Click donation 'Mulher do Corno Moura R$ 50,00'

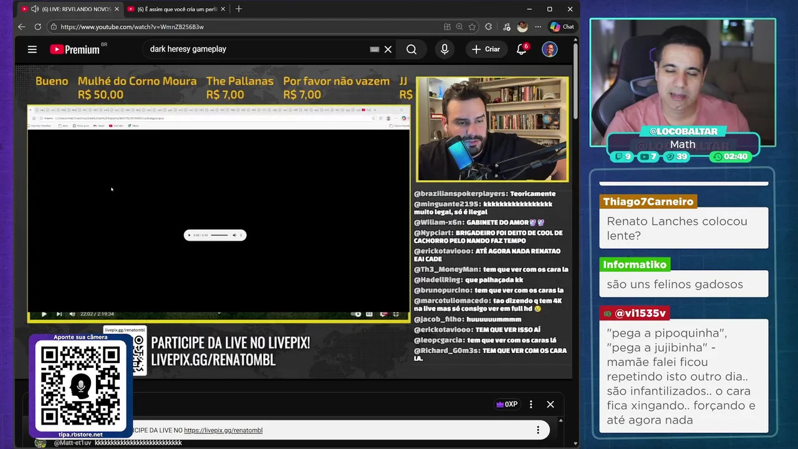tap(137, 88)
